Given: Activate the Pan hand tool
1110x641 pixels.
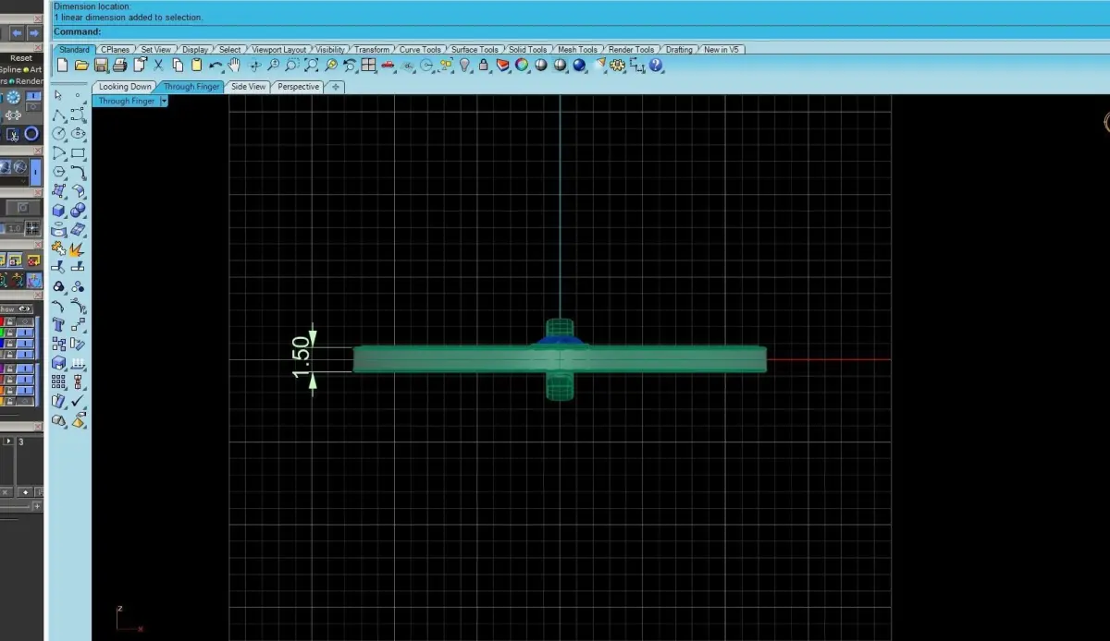Looking at the screenshot, I should pos(235,66).
